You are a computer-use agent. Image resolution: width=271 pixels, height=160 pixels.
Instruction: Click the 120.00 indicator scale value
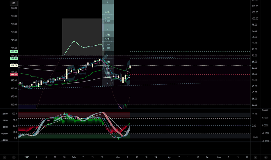point(4,114)
